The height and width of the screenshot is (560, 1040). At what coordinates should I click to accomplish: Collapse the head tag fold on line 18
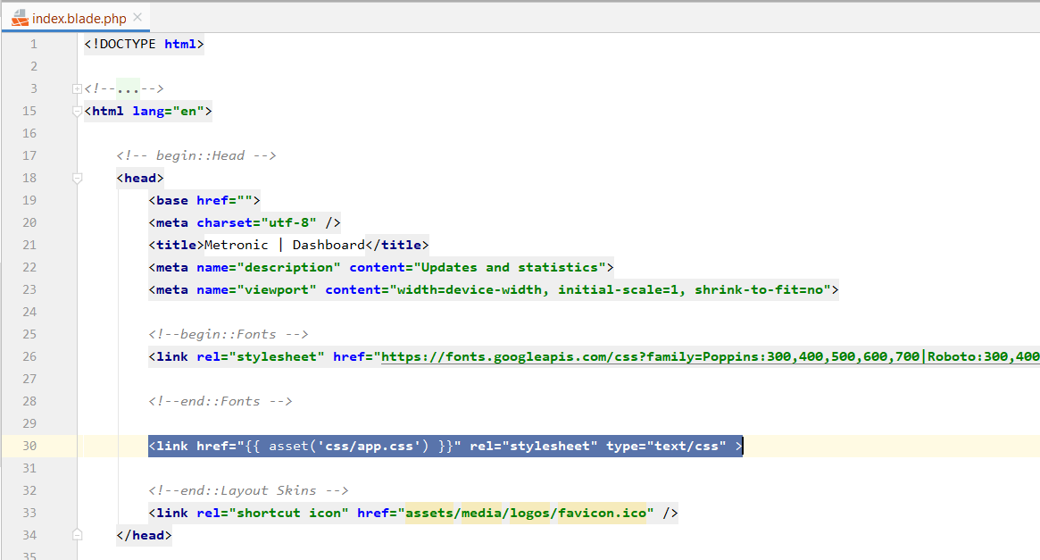tap(77, 178)
